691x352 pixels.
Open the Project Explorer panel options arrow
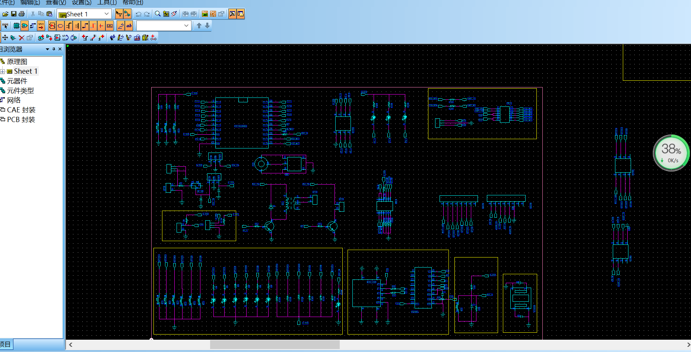click(47, 49)
